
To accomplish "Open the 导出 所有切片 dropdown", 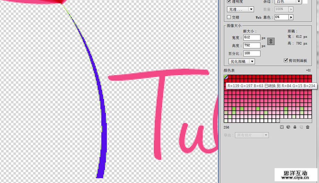I will [x=252, y=135].
